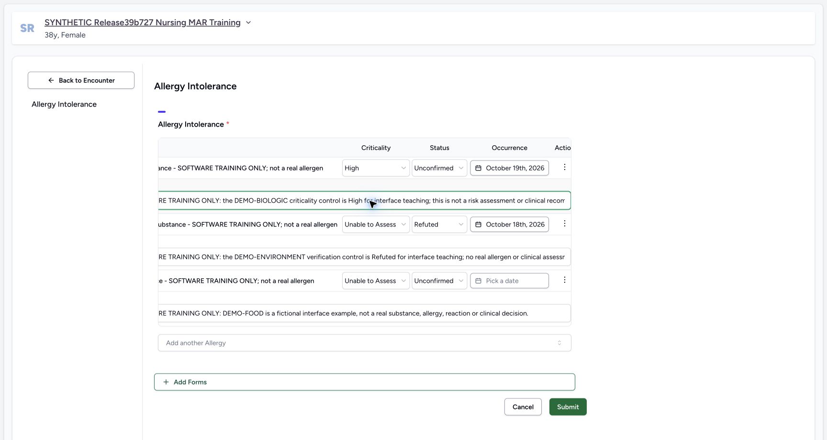Open Add another Allergy selector
Viewport: 827px width, 440px height.
365,343
